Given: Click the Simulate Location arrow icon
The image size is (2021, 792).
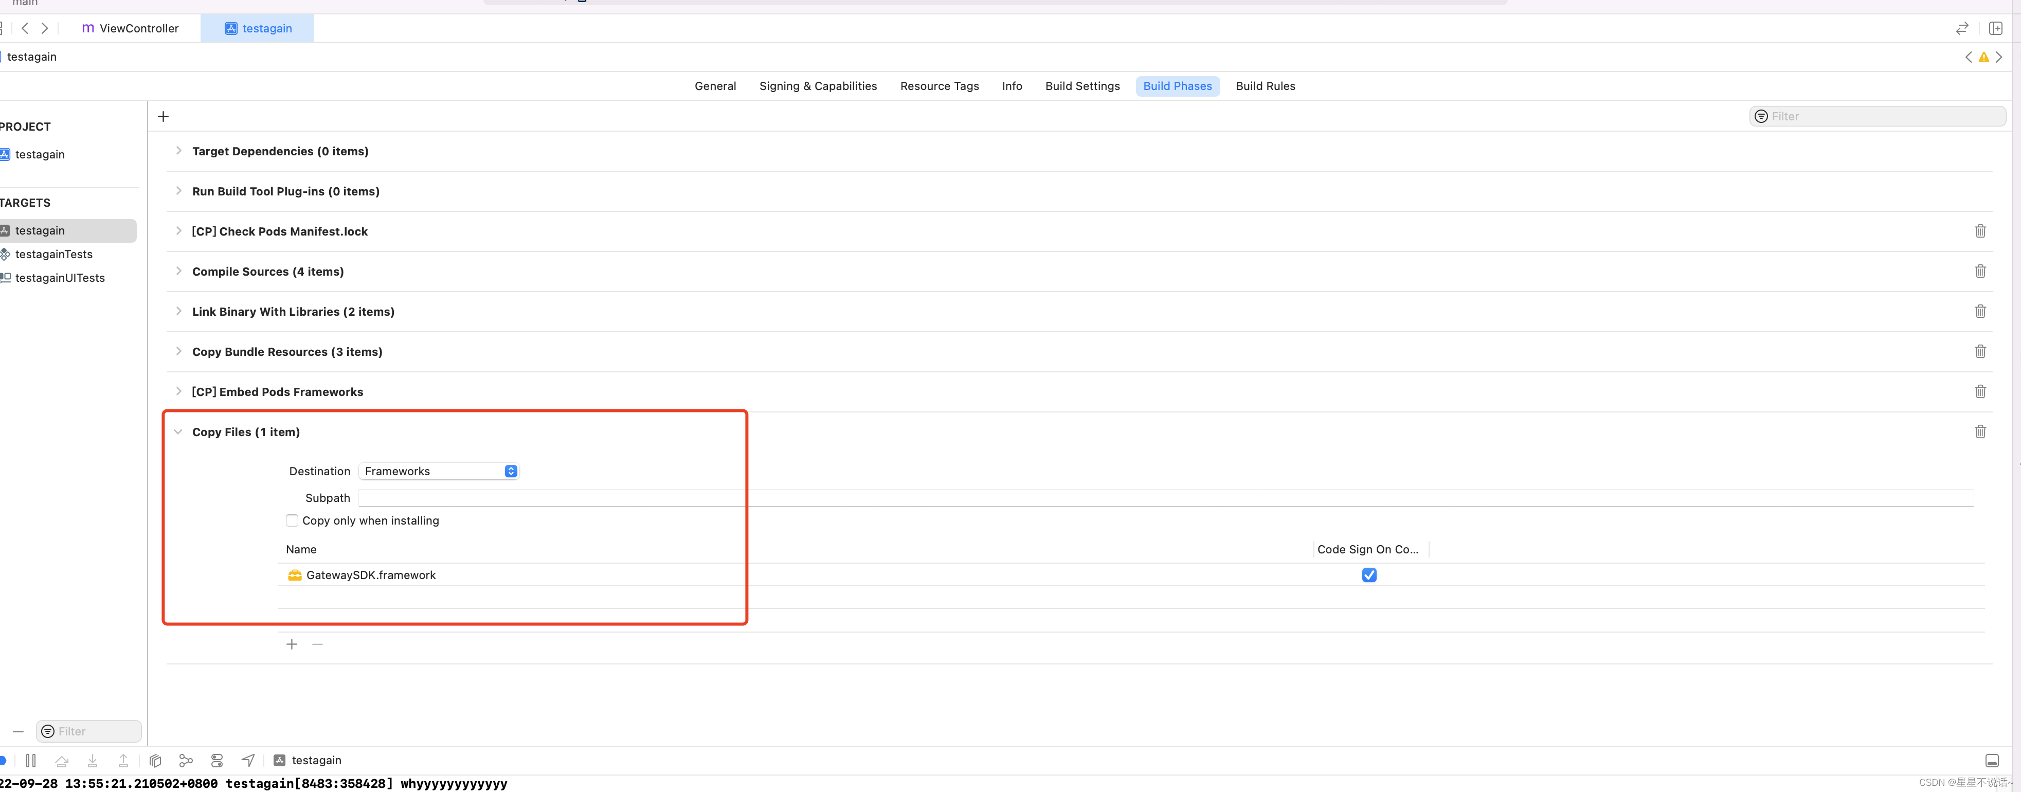Looking at the screenshot, I should click(248, 760).
